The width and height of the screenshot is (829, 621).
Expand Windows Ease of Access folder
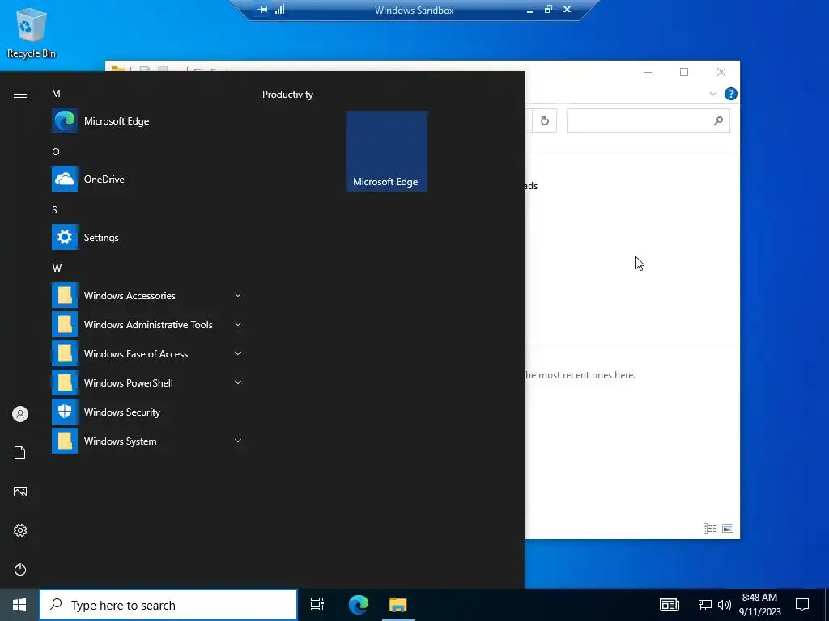147,354
